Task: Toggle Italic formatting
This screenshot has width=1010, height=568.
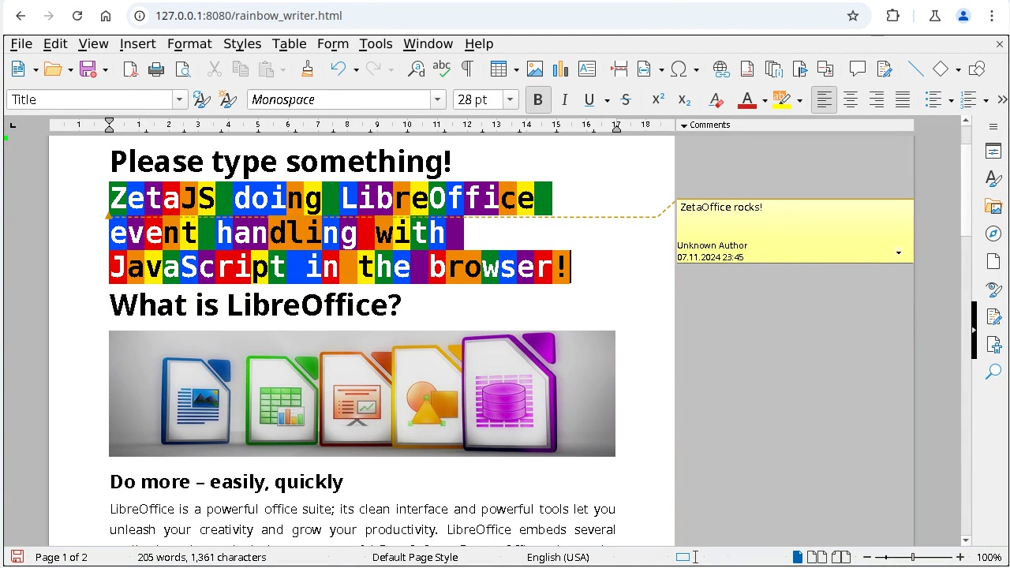Action: point(564,99)
